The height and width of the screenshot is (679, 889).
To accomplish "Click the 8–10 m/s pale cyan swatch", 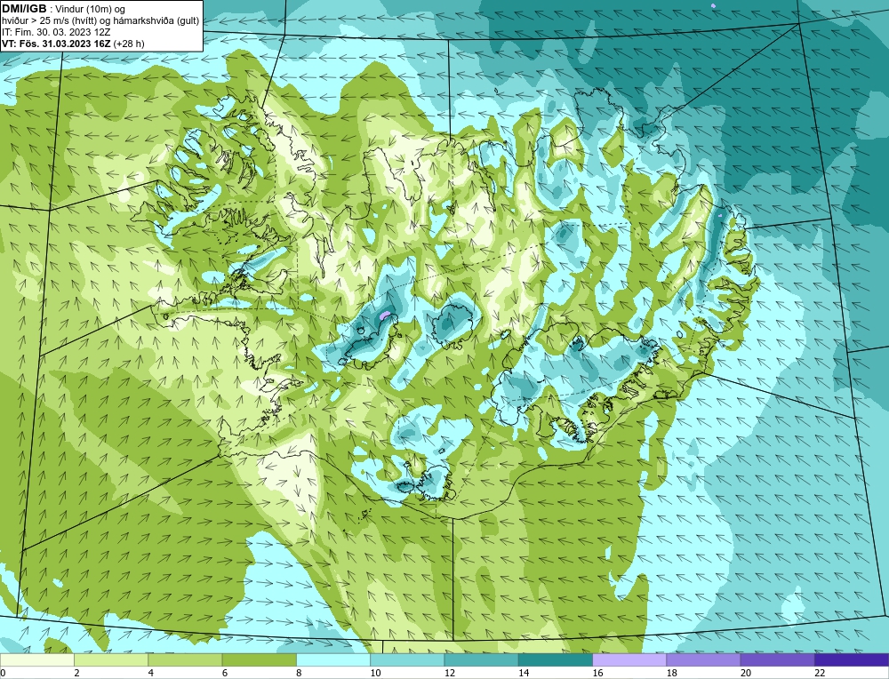I will click(333, 660).
